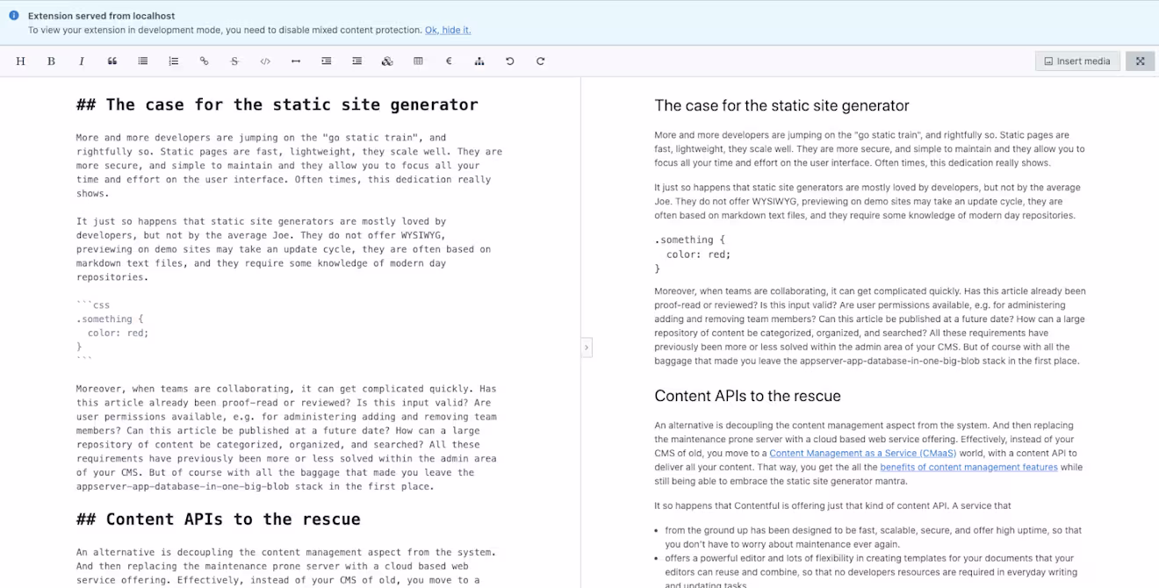This screenshot has height=588, width=1159.
Task: Insert a code block
Action: [x=265, y=61]
